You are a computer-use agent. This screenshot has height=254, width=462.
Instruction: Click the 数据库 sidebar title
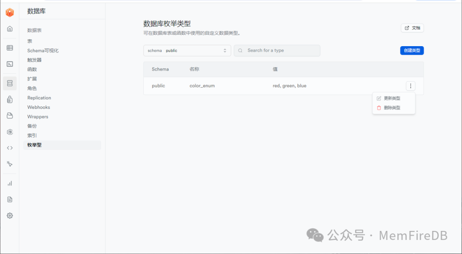point(36,11)
